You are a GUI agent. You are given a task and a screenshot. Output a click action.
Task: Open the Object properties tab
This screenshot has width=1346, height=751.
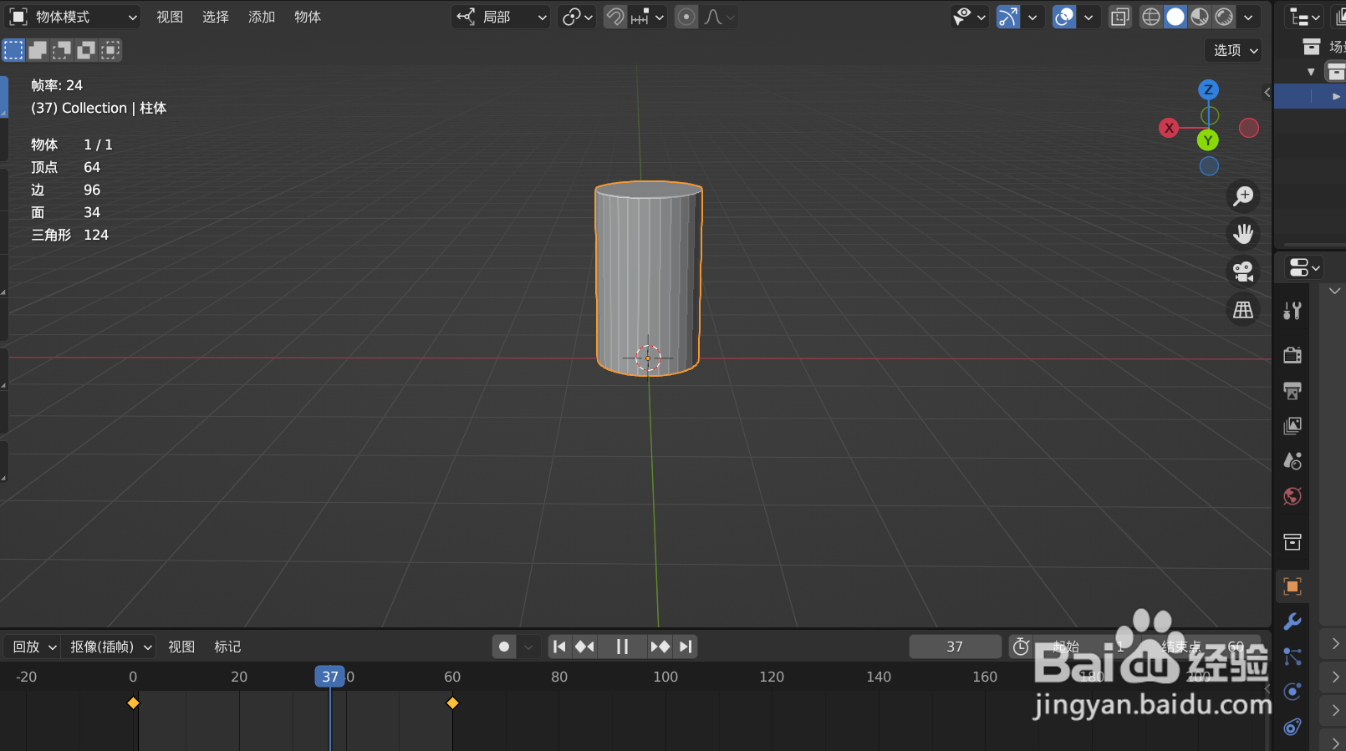click(x=1292, y=586)
